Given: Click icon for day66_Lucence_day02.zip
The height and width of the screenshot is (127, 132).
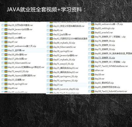Looking at the screenshot, I should click(x=51, y=89).
